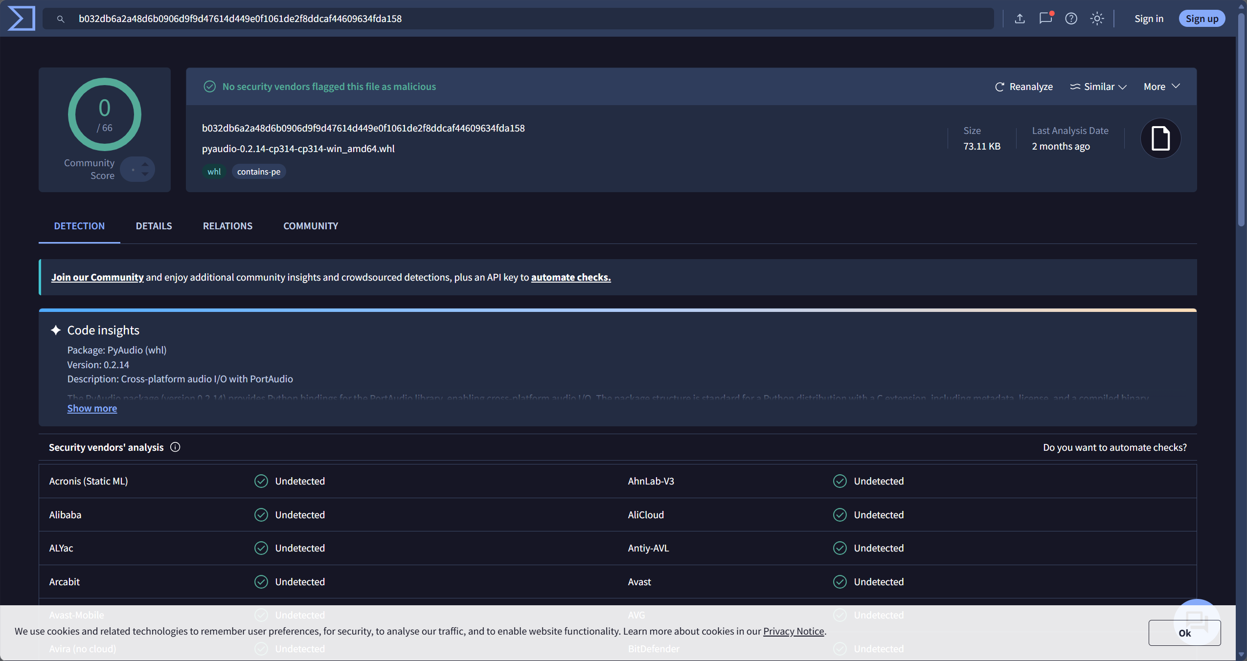
Task: Click the ALYac vendor name
Action: coord(61,548)
